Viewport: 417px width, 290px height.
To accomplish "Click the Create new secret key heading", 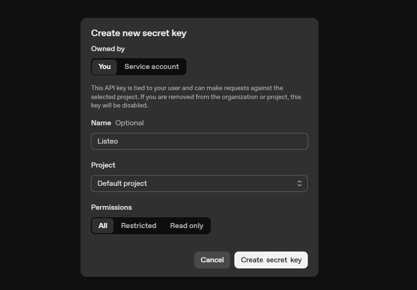I will [139, 33].
